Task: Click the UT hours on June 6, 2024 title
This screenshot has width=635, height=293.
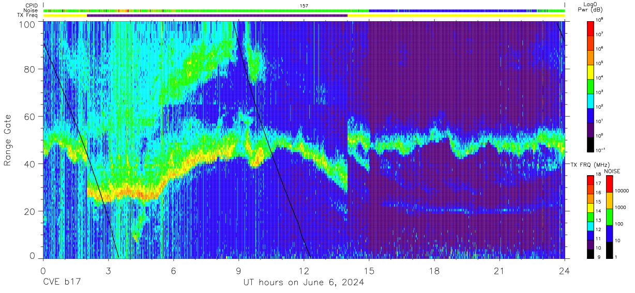Action: [x=304, y=283]
